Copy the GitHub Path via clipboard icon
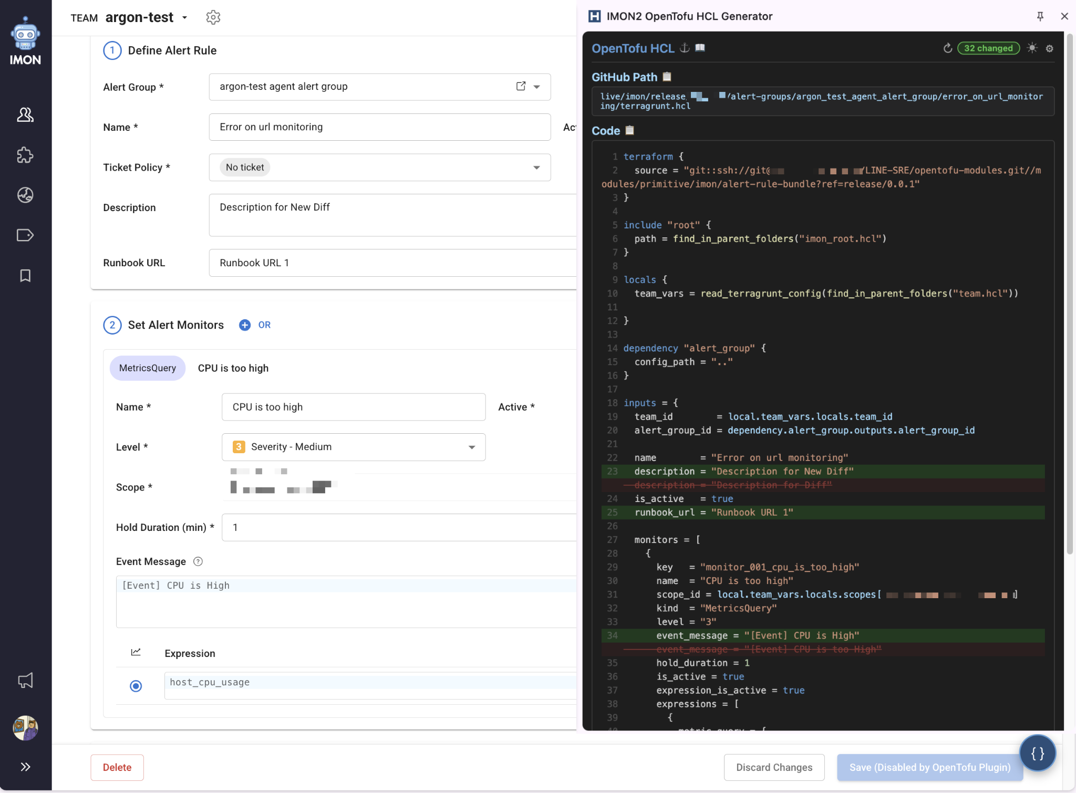 point(667,77)
